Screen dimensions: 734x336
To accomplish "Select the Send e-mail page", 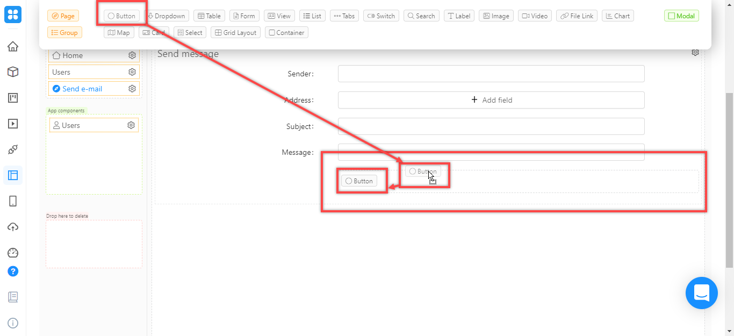I will (83, 88).
